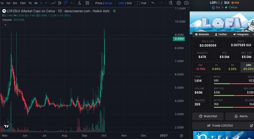Viewport: 254px width, 139px height.
Task: Click the TXNS 1,614 stat
Action: 198,79
